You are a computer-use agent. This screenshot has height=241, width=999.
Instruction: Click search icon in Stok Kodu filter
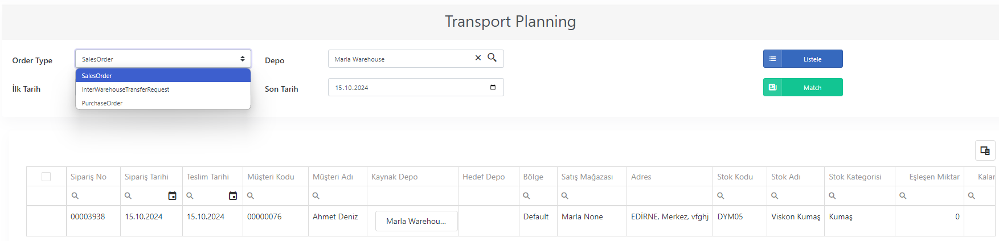pyautogui.click(x=720, y=196)
